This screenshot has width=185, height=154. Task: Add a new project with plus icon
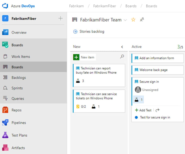tap(60, 19)
